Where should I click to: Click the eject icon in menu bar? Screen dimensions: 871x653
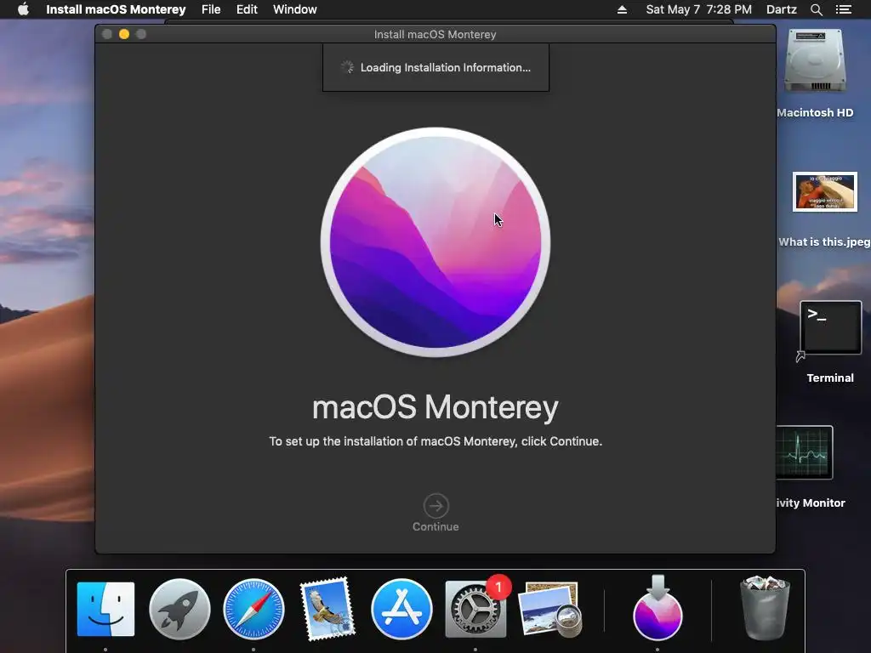622,9
